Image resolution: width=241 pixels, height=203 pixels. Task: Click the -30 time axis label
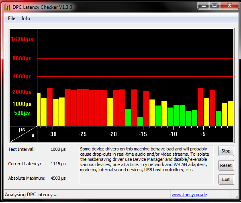52,134
